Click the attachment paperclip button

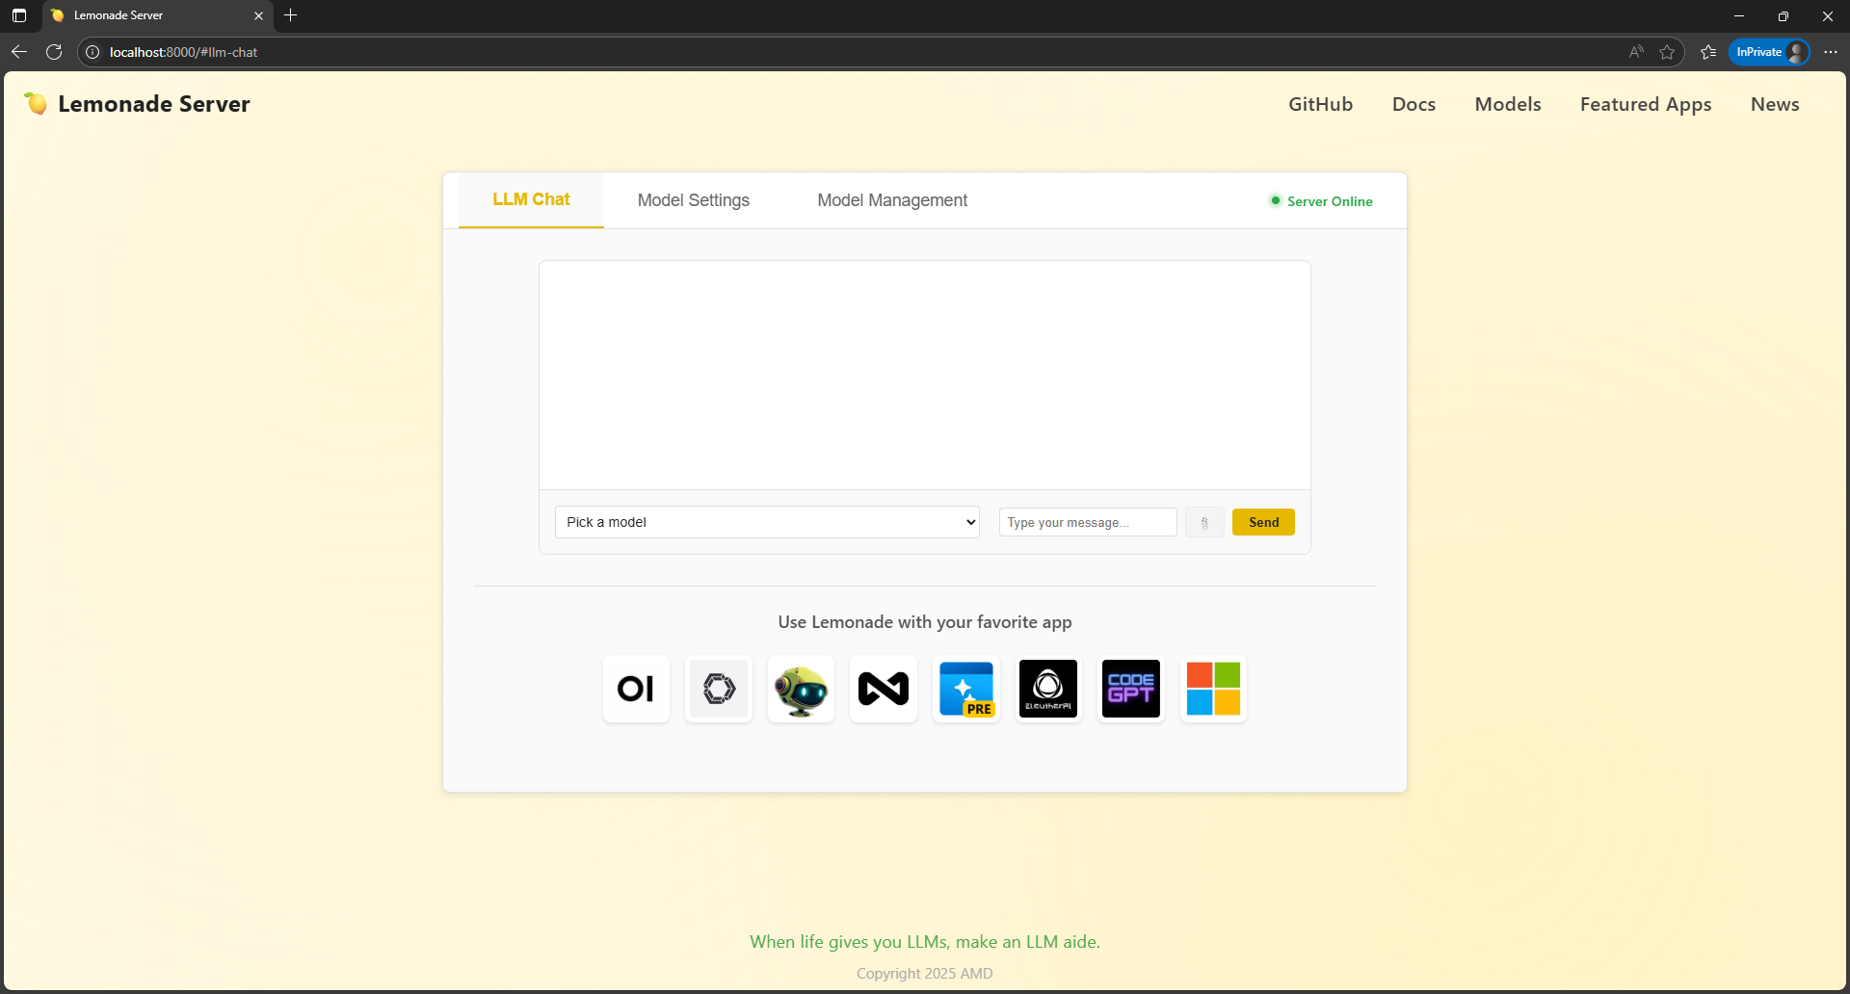click(1204, 522)
